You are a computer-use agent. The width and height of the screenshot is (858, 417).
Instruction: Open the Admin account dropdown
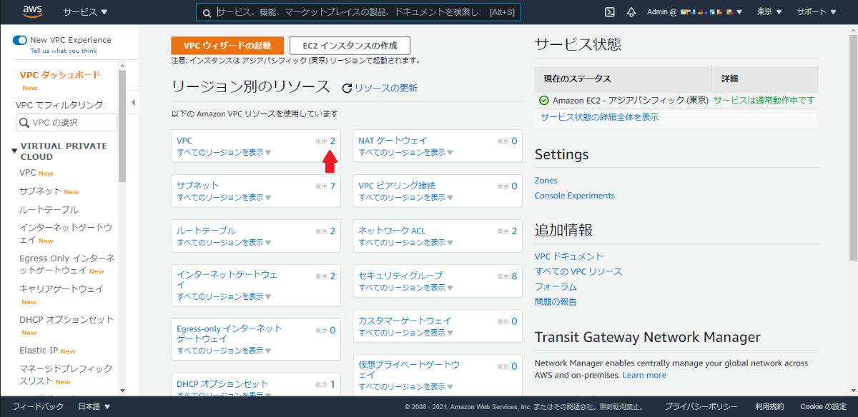click(x=694, y=12)
